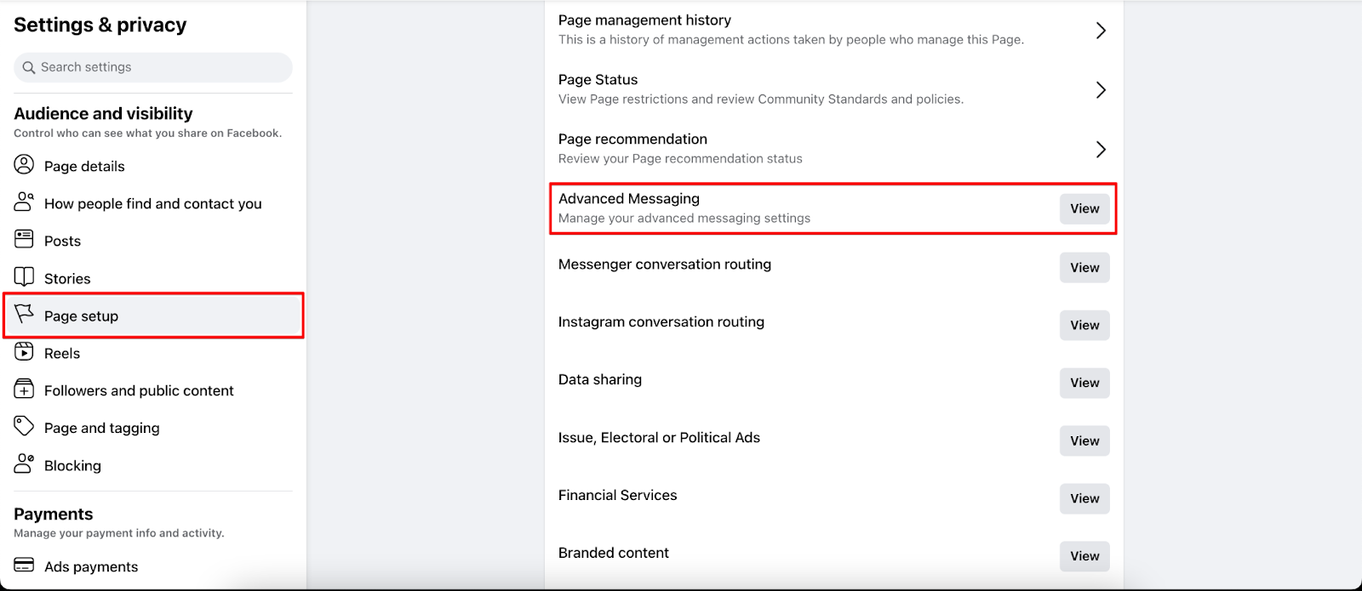
Task: Select How people find and contact you
Action: pyautogui.click(x=153, y=203)
